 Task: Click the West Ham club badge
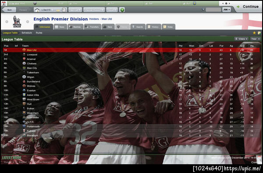pyautogui.click(x=24, y=113)
